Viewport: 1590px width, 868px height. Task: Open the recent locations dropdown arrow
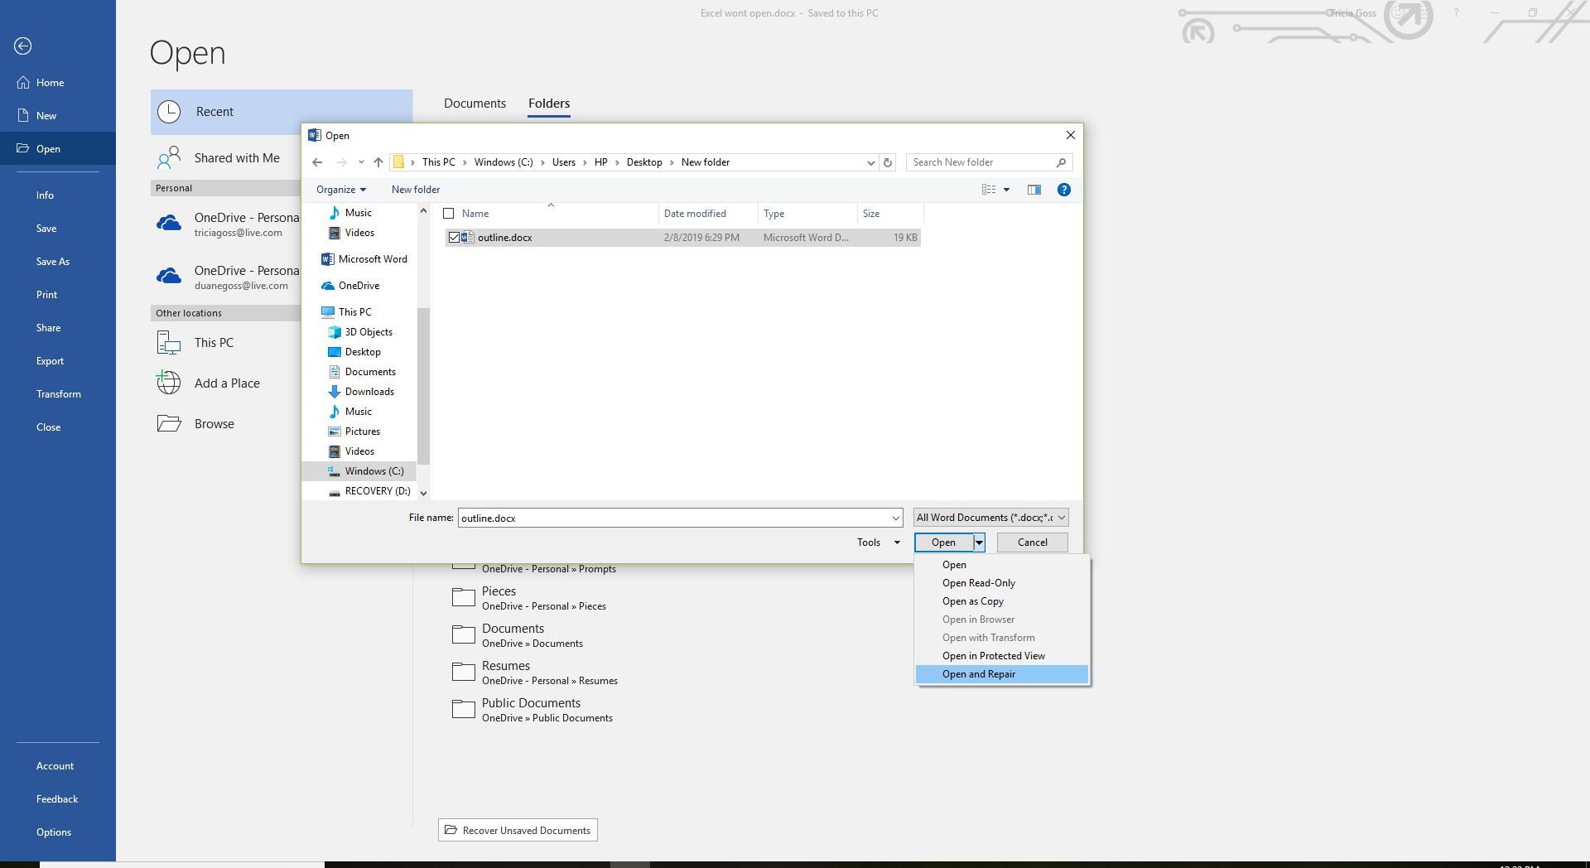tap(361, 162)
